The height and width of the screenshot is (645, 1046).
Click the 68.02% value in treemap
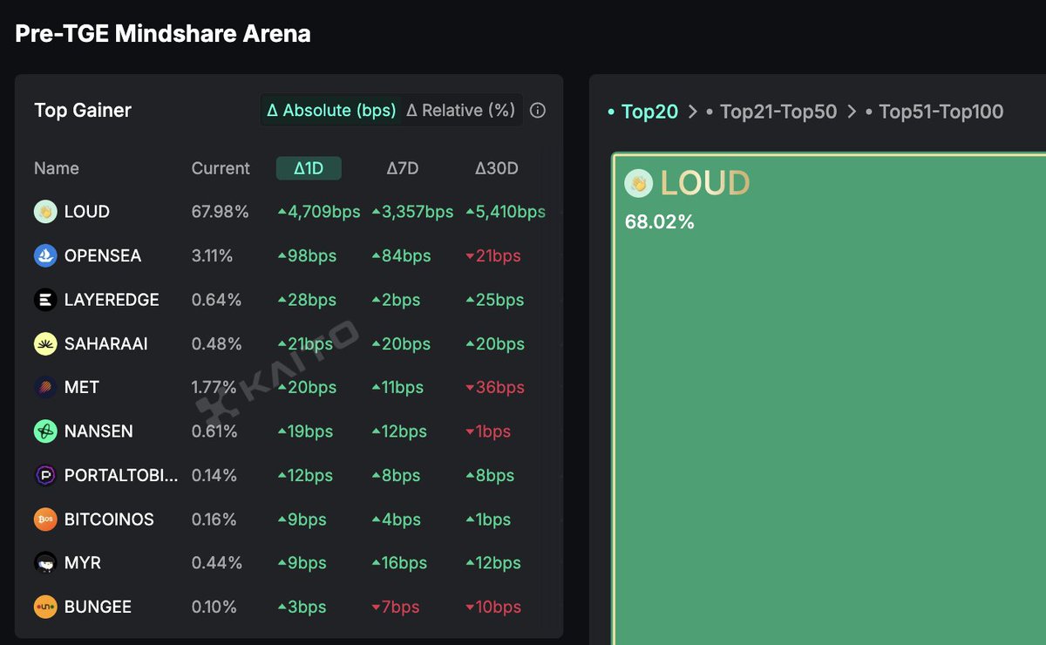pyautogui.click(x=660, y=221)
